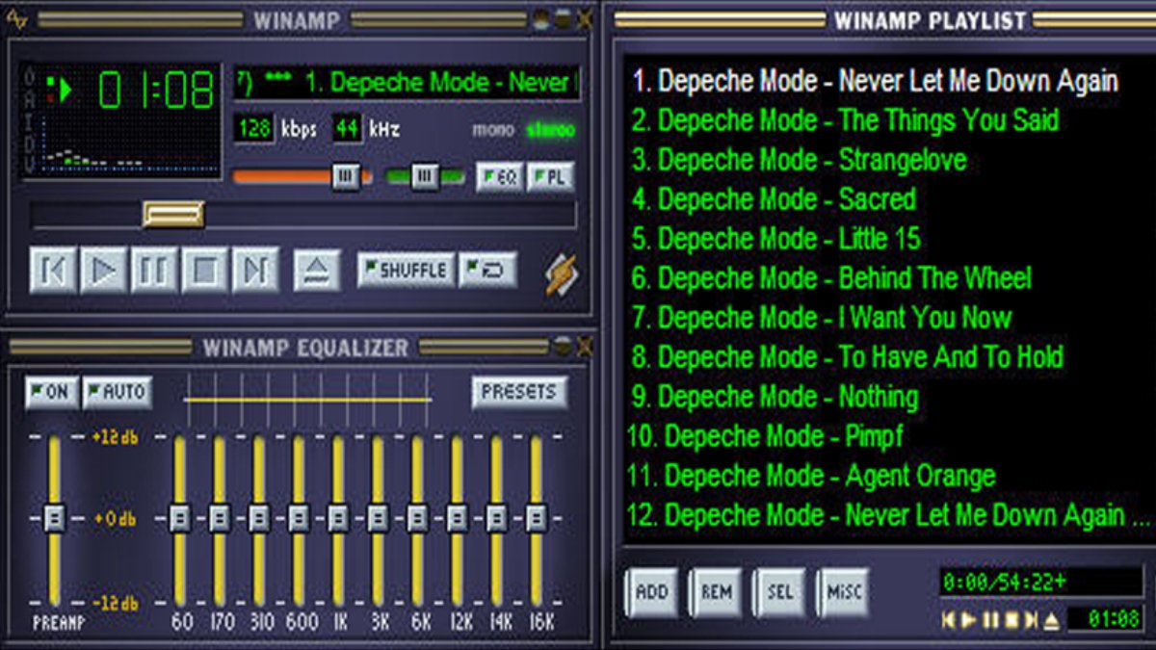1156x650 pixels.
Task: Click the volume slider handle
Action: [346, 176]
